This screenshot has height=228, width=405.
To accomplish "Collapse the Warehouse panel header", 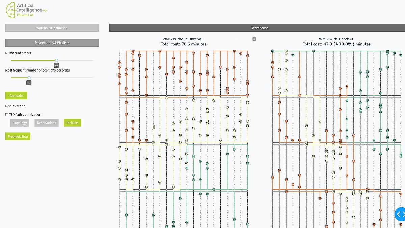I will (x=260, y=28).
